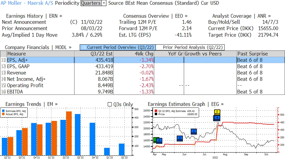285x160 pixels.
Task: Select the Net Income, Adj+ row
Action: 142,79
